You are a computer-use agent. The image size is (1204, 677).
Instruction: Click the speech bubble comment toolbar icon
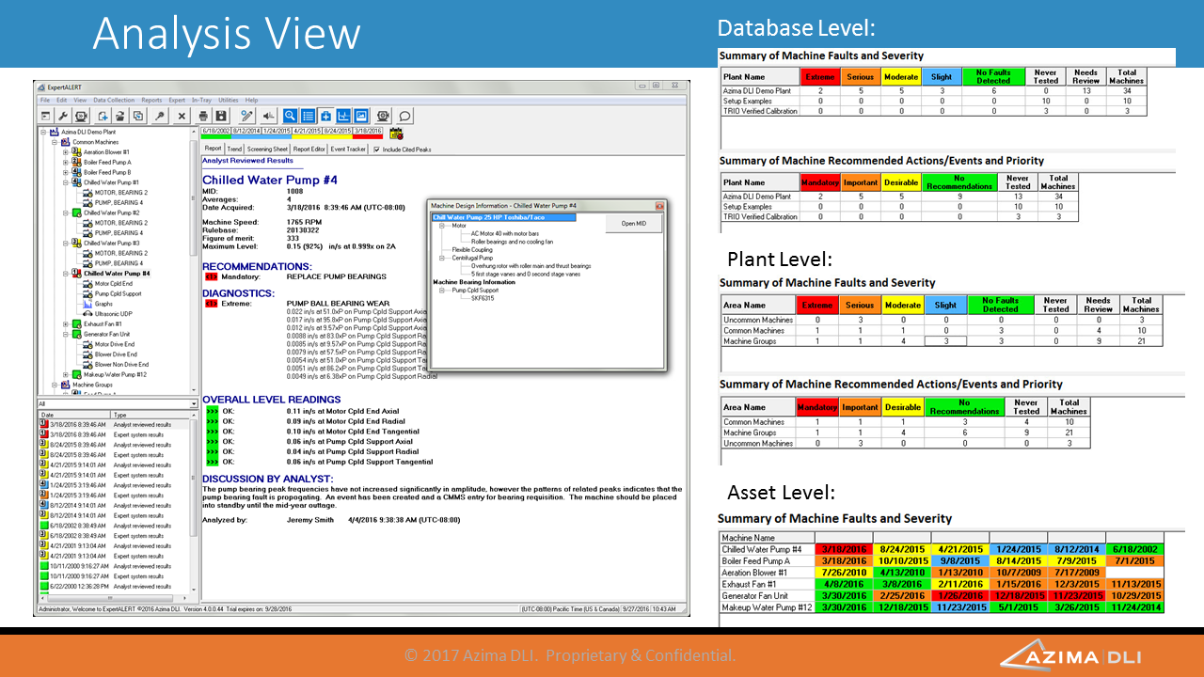(404, 116)
